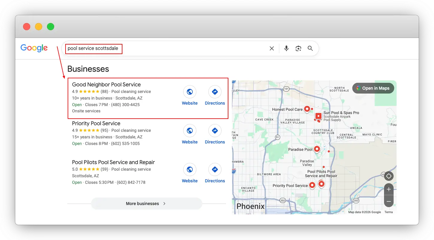Click the Mayo Clinic map label
The image size is (434, 240).
click(372, 134)
